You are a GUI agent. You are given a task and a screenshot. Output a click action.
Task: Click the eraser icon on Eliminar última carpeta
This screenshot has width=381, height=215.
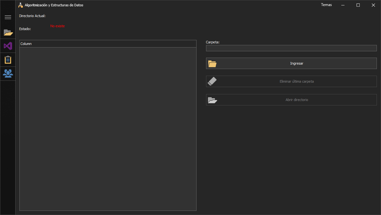tap(212, 81)
